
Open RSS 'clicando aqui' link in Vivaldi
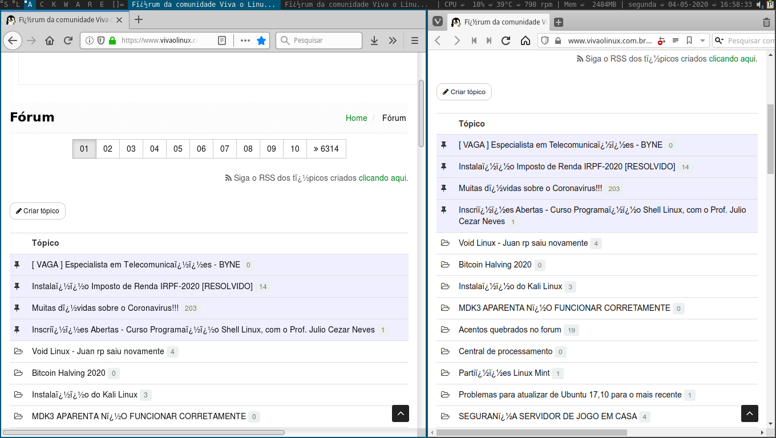click(733, 59)
